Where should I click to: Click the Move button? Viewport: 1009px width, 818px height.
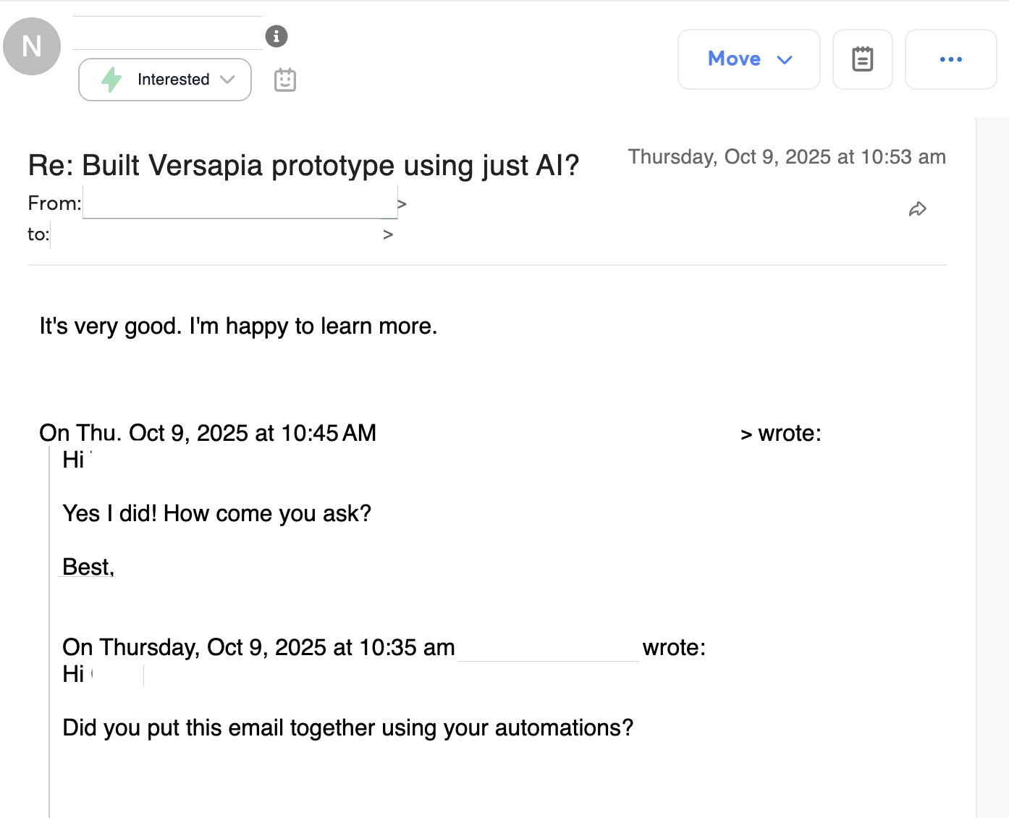(x=748, y=59)
